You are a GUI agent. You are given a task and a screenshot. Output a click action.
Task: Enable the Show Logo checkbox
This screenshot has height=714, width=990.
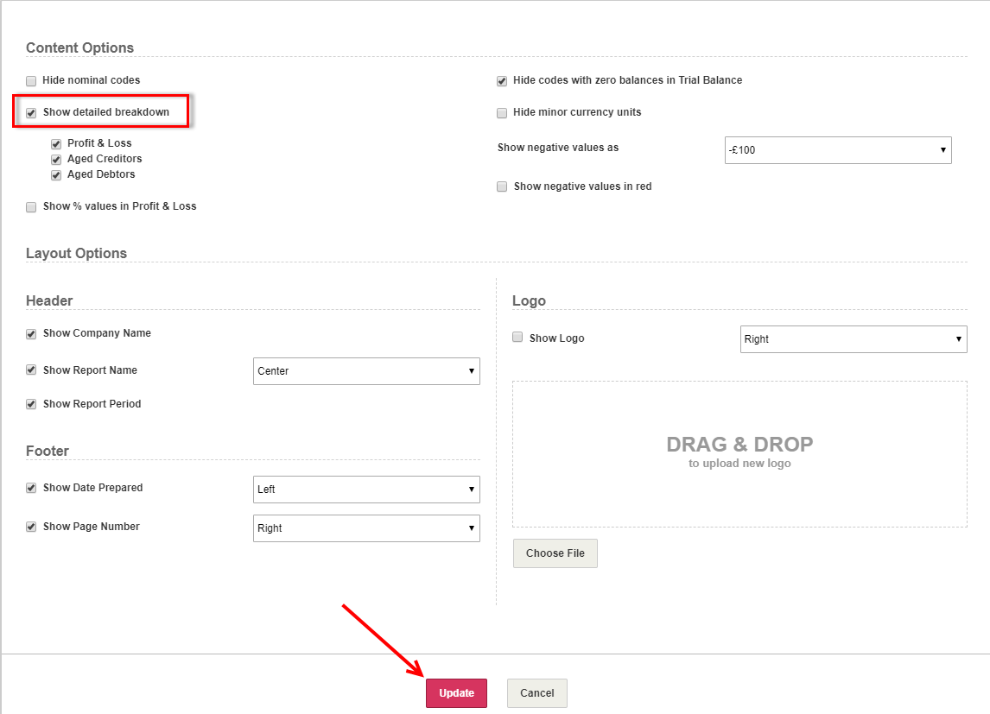[x=517, y=337]
